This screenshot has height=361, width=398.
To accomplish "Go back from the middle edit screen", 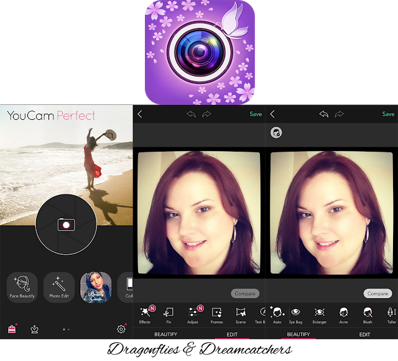I will point(140,114).
